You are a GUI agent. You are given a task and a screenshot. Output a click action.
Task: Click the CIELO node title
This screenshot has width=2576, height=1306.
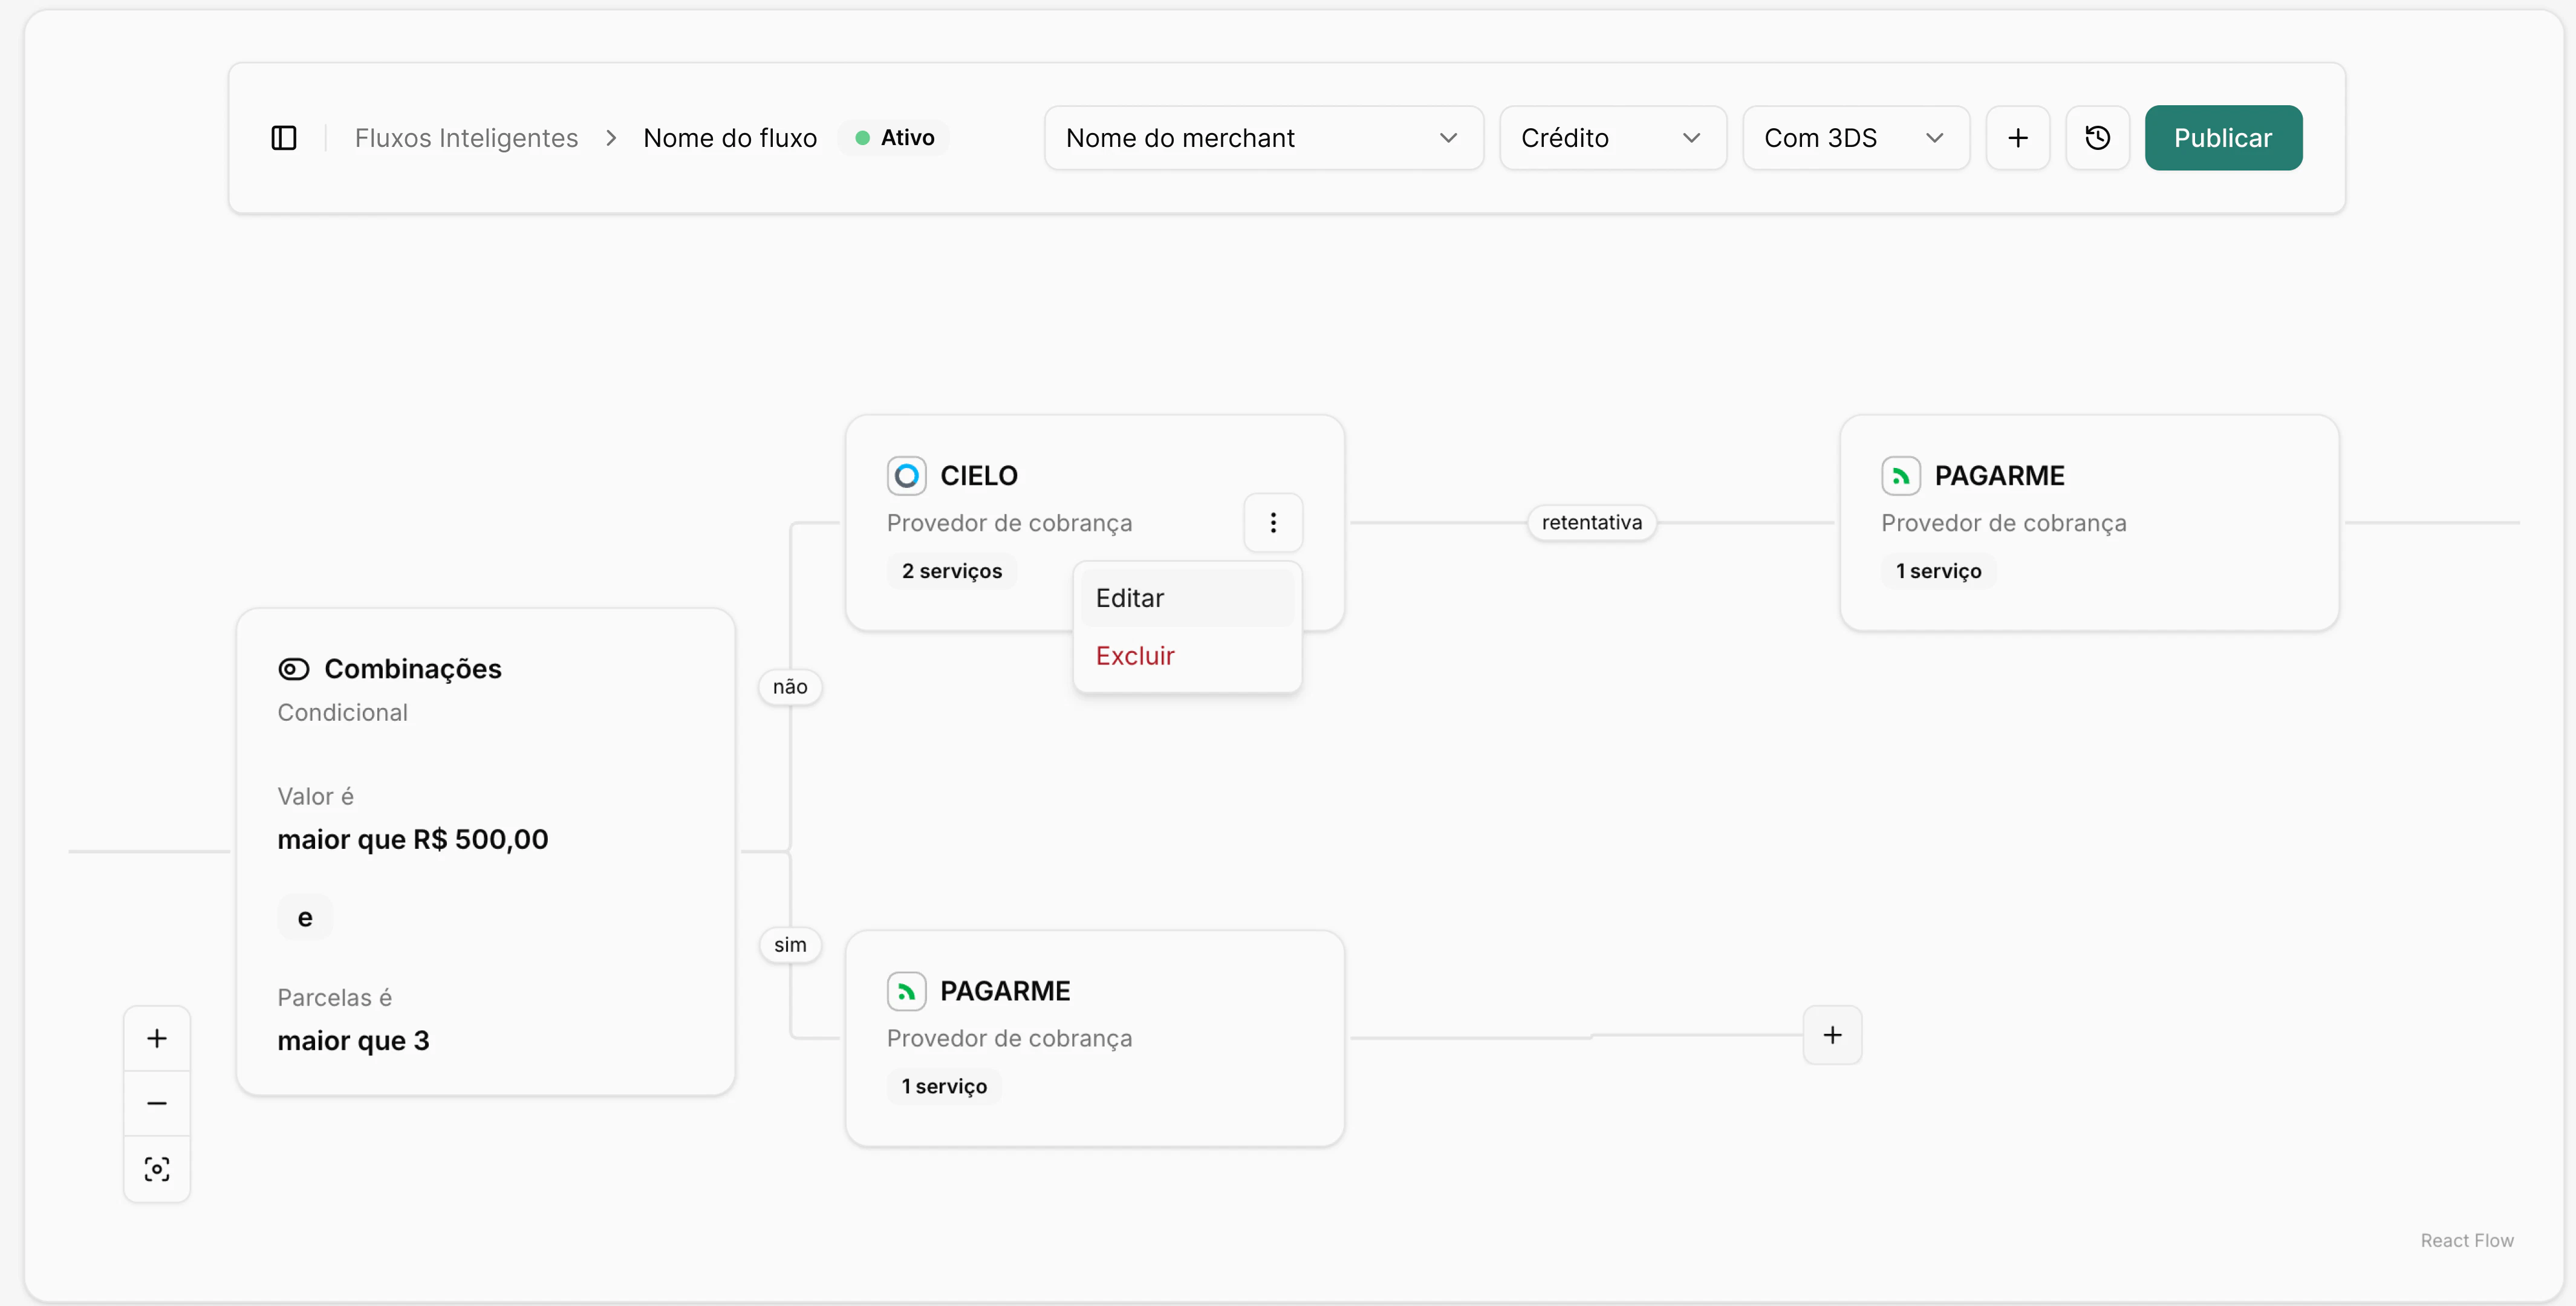[979, 476]
